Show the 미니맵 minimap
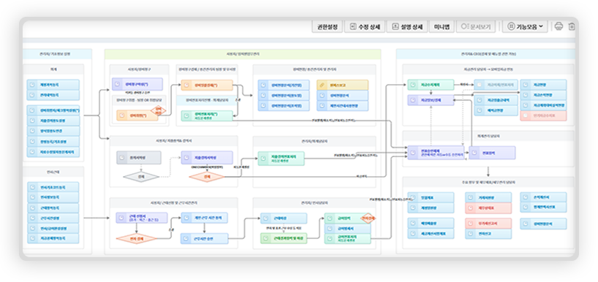Viewport: 598px width, 282px height. [x=442, y=27]
